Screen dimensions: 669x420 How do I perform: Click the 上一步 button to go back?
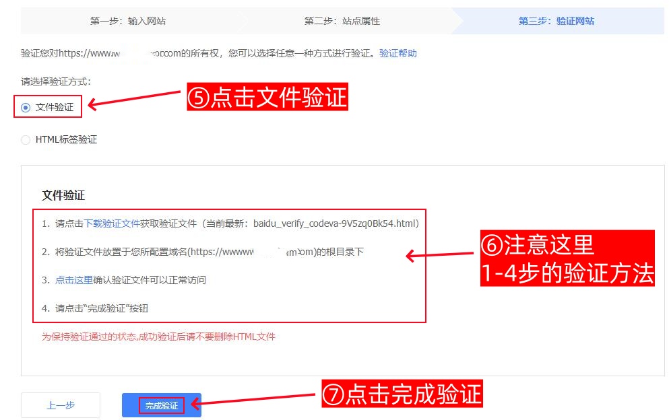60,405
